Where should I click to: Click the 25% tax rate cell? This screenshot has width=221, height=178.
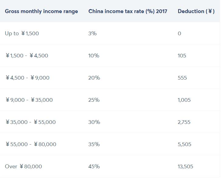(94, 100)
